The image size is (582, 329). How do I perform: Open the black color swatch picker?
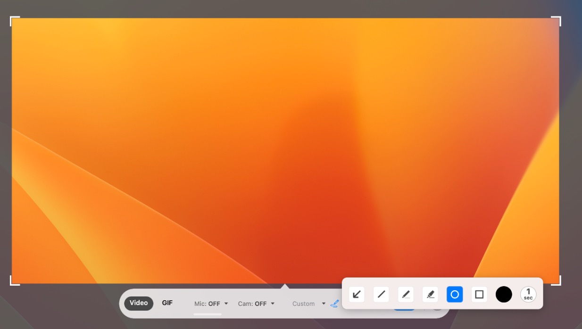tap(504, 295)
